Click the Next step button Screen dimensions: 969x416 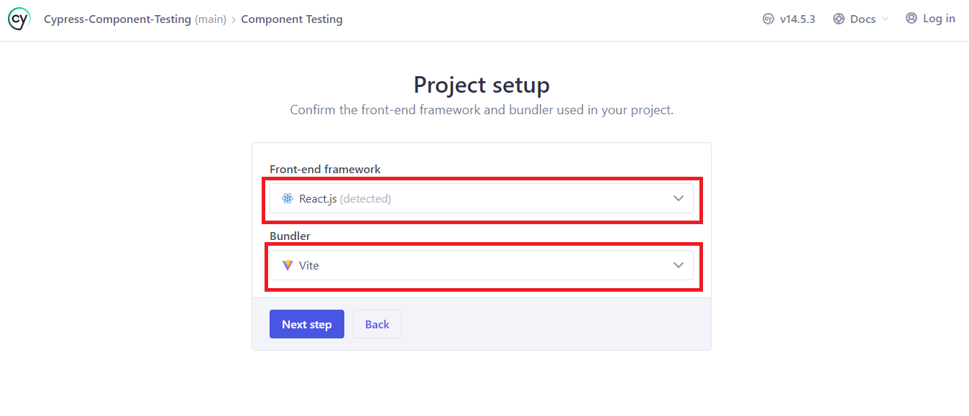coord(306,324)
